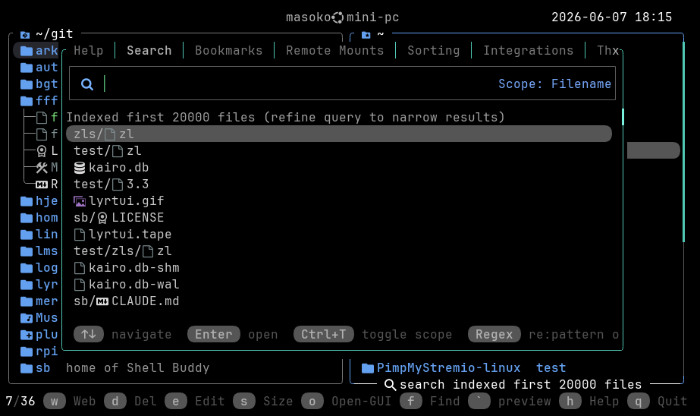Select the highlighted zls/ zl result
The height and width of the screenshot is (416, 700).
(x=339, y=134)
